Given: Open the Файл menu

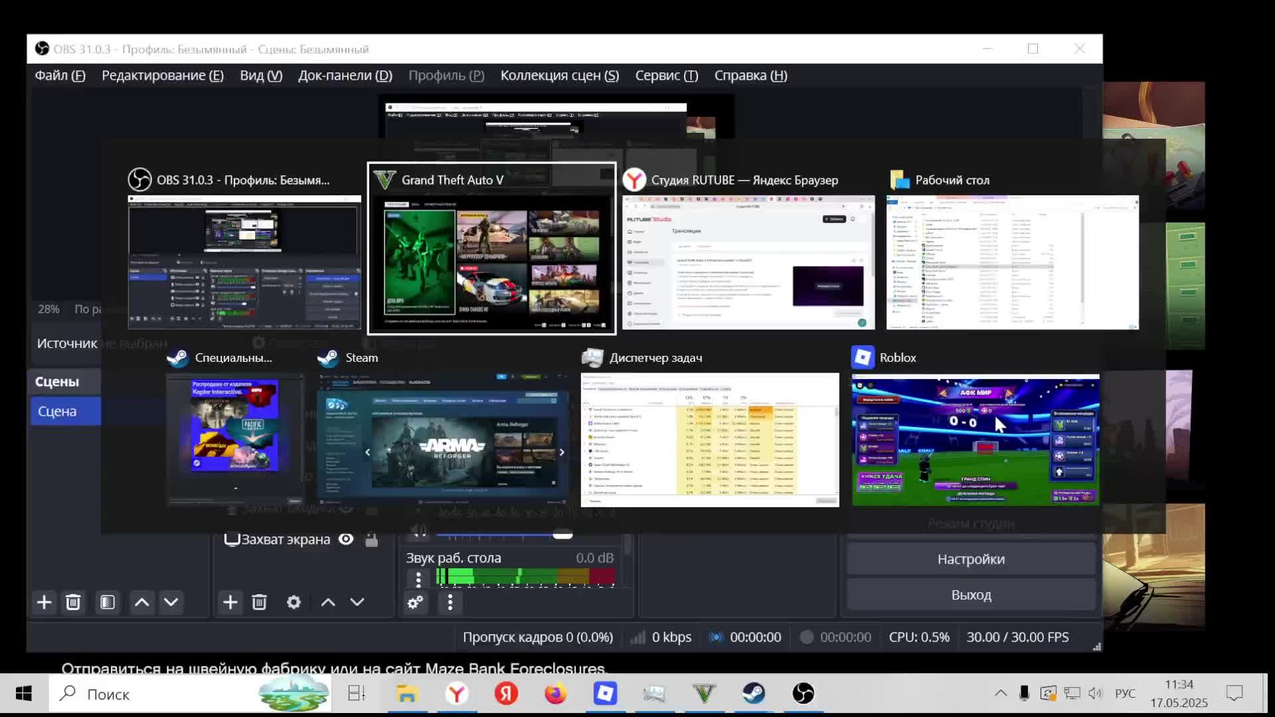Looking at the screenshot, I should [60, 76].
